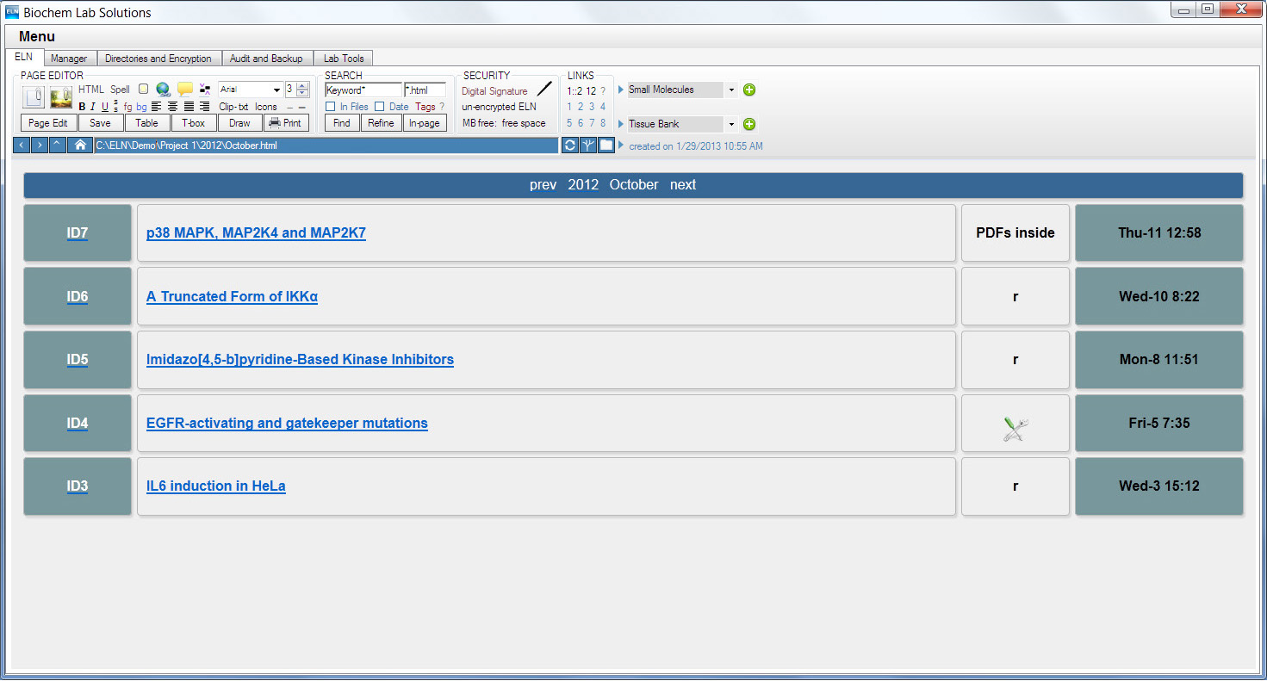Switch to the Audit and Backup tab
Viewport: 1267px width, 681px height.
click(x=268, y=59)
